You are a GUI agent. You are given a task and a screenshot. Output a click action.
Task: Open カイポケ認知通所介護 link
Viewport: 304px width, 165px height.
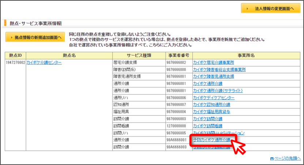211,105
